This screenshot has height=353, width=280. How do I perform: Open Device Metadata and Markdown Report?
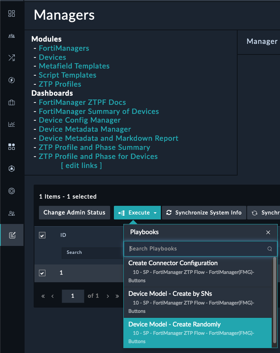109,138
